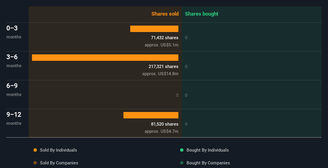328x168 pixels.
Task: Toggle the Bought By Individuals legend label
Action: tap(207, 150)
